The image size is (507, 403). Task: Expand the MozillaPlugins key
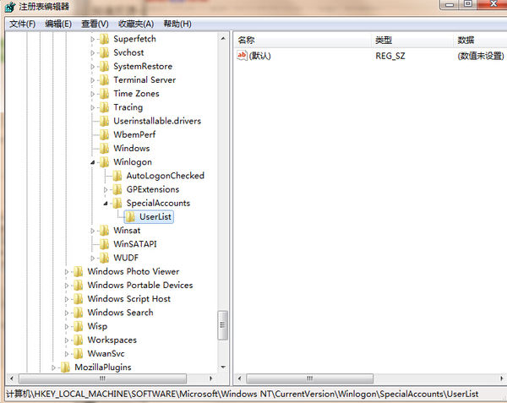[54, 368]
